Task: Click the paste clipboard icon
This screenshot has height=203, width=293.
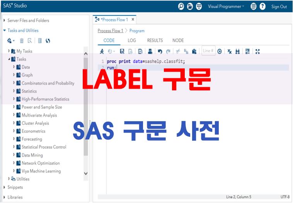Action: [194, 51]
